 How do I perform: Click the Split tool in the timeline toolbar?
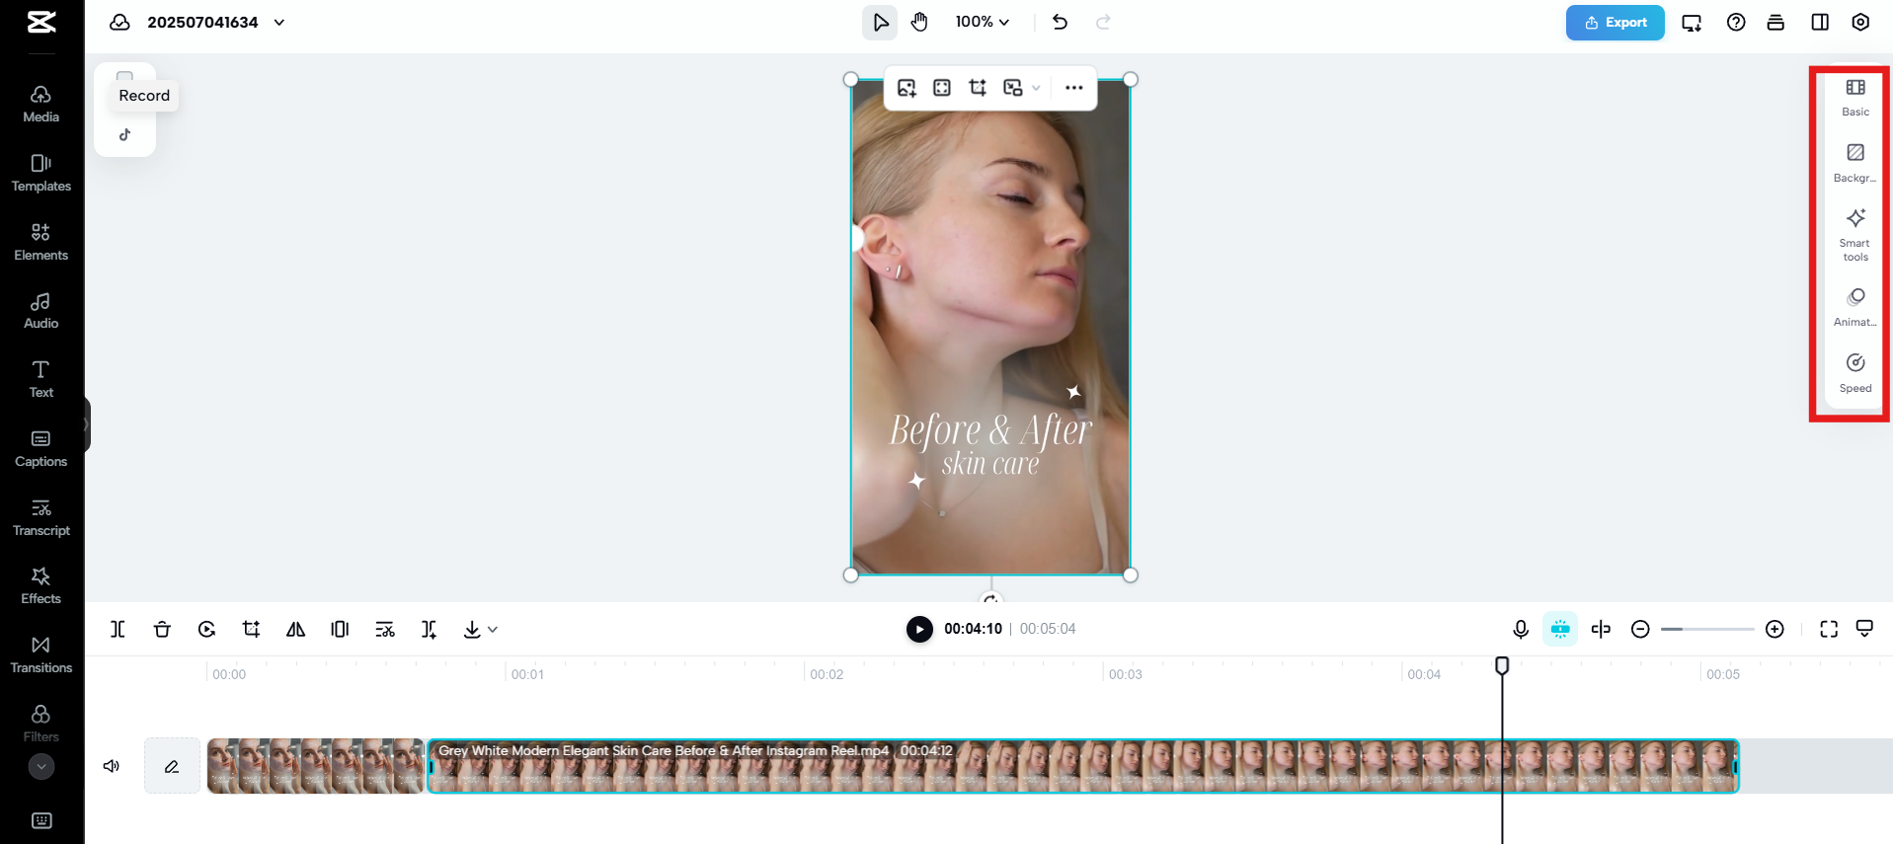pyautogui.click(x=118, y=629)
